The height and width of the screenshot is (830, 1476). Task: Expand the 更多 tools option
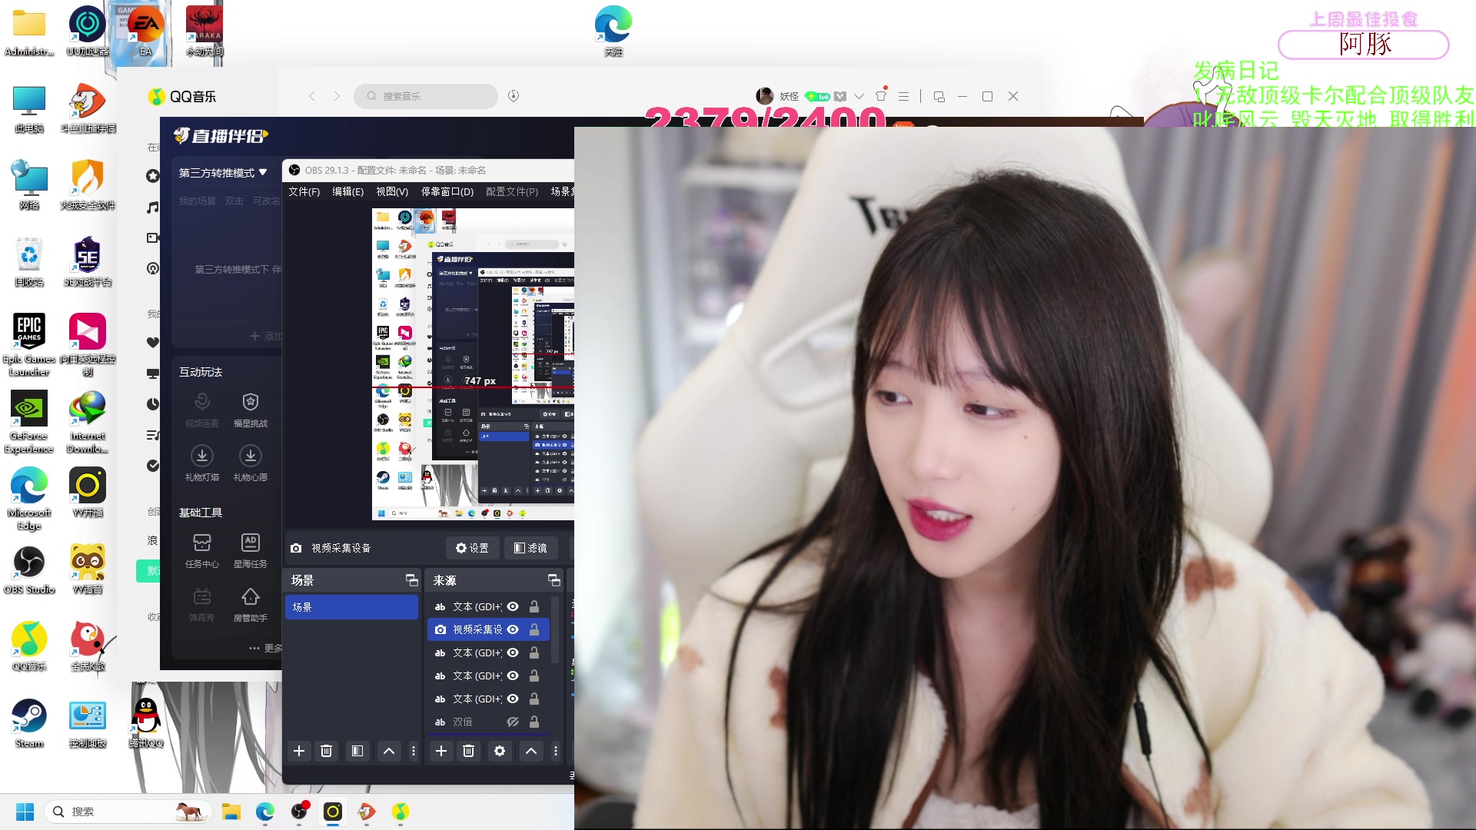tap(266, 648)
